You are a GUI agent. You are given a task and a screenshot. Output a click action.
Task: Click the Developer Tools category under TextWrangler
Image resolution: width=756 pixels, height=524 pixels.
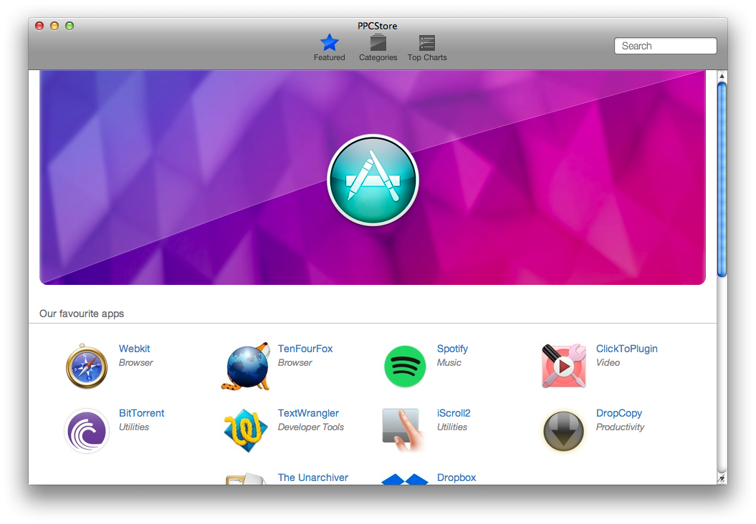pyautogui.click(x=310, y=427)
